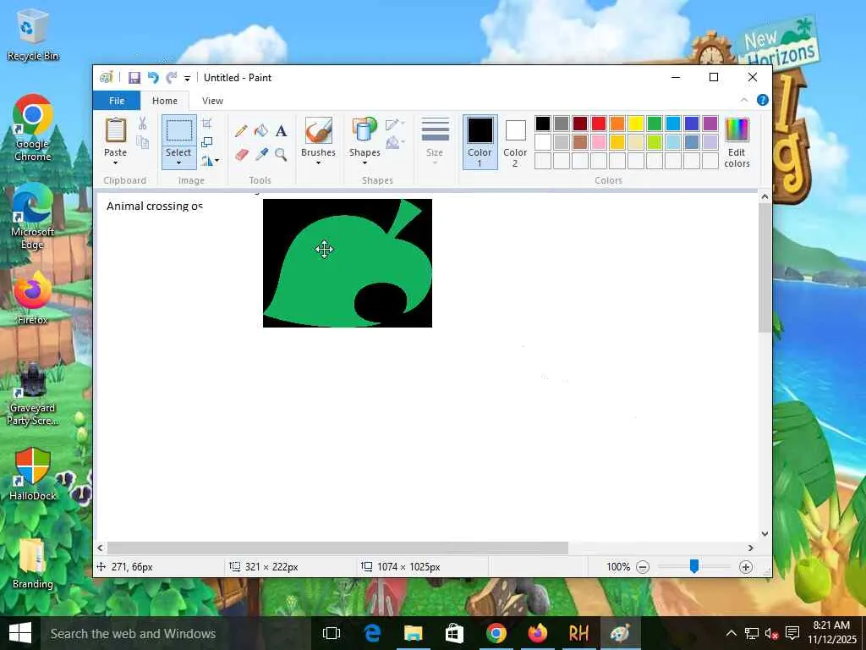Click the Paint Help question mark icon
The height and width of the screenshot is (650, 866).
[x=762, y=100]
